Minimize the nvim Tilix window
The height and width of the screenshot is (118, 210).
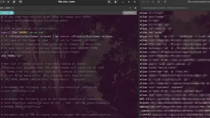pyautogui.click(x=123, y=2)
